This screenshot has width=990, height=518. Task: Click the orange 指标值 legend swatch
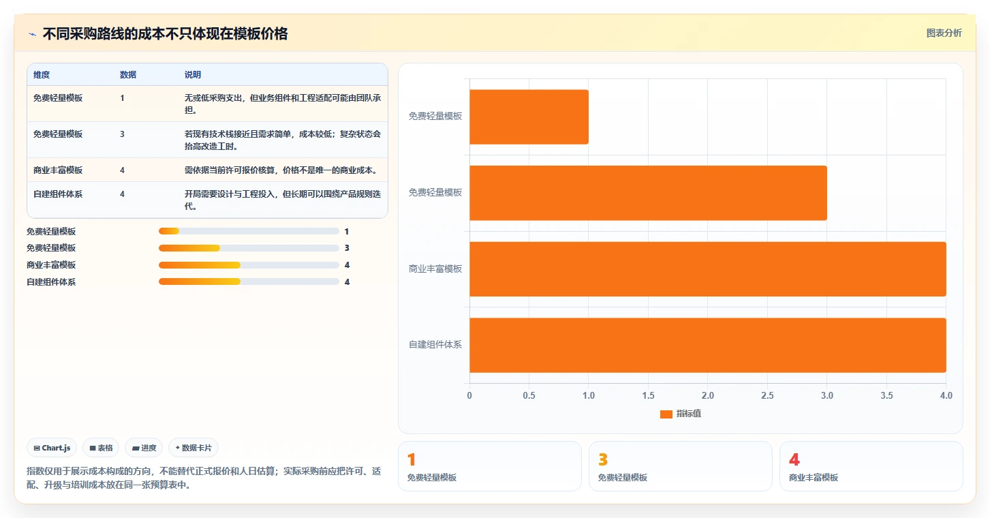(x=666, y=414)
